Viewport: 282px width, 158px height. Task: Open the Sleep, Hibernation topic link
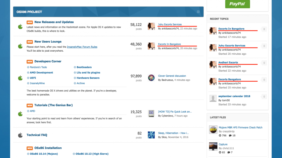(x=173, y=133)
